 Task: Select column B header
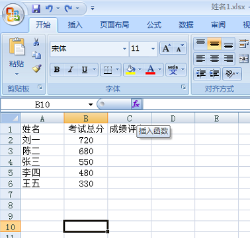click(x=86, y=118)
